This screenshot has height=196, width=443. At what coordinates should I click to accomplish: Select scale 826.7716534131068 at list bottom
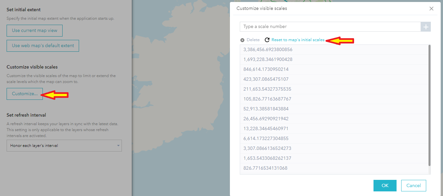pyautogui.click(x=265, y=168)
